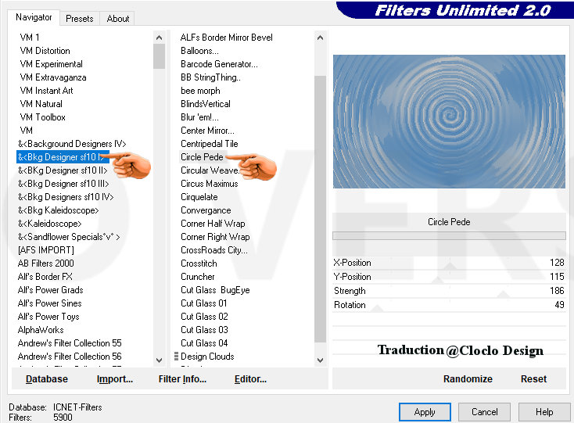Choose BB StringThing.. filter
Viewport: 574px width, 423px height.
coord(210,77)
